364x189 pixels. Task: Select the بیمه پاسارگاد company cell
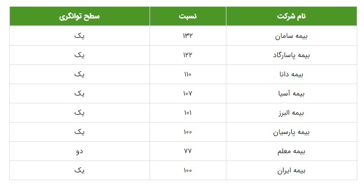(291, 55)
